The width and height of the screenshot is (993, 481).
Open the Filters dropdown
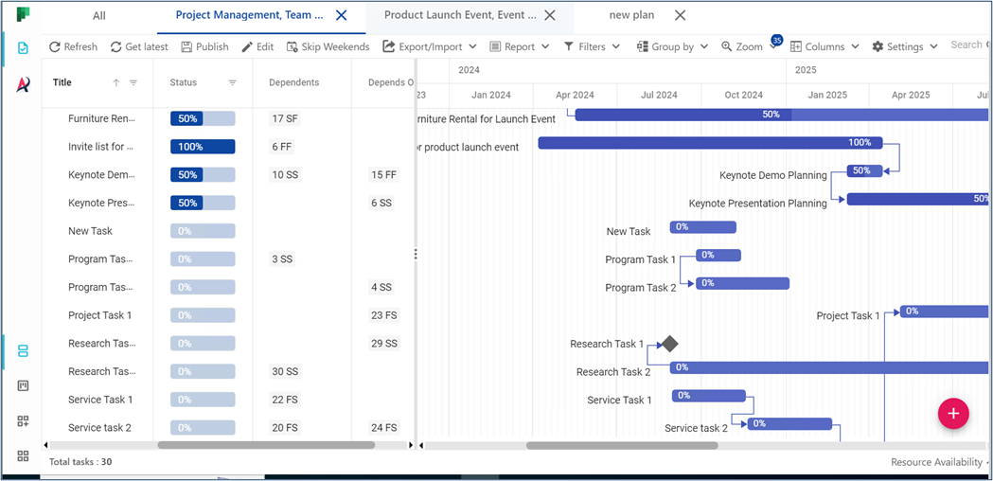tap(592, 46)
